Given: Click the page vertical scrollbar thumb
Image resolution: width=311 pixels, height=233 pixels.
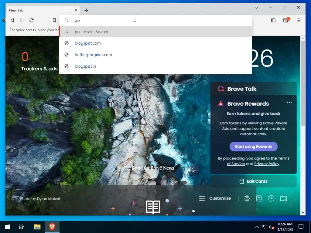Looking at the screenshot, I should pos(303,83).
